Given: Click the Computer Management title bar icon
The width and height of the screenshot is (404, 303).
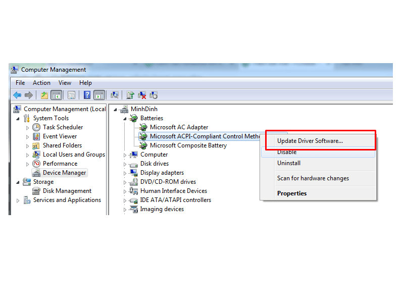Looking at the screenshot, I should click(15, 70).
